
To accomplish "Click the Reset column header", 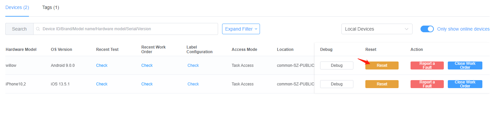I will [371, 50].
